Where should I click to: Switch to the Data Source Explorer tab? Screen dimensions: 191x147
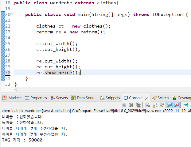84,98
